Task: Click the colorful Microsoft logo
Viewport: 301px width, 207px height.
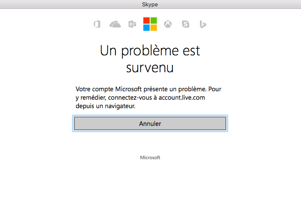Action: [x=150, y=24]
